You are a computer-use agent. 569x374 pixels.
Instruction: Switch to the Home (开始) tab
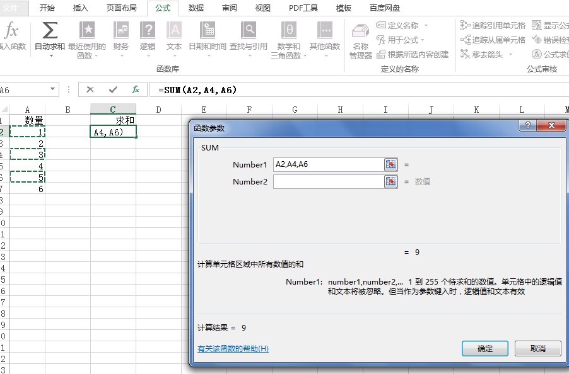[x=47, y=8]
